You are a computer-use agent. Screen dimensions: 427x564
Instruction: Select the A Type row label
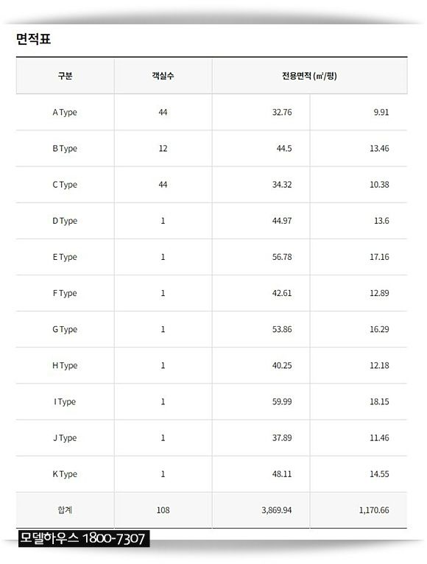pos(65,112)
